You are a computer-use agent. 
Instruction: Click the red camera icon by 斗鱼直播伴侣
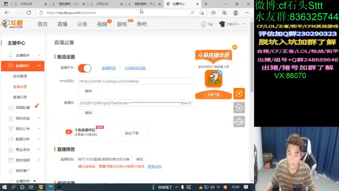tap(69, 132)
